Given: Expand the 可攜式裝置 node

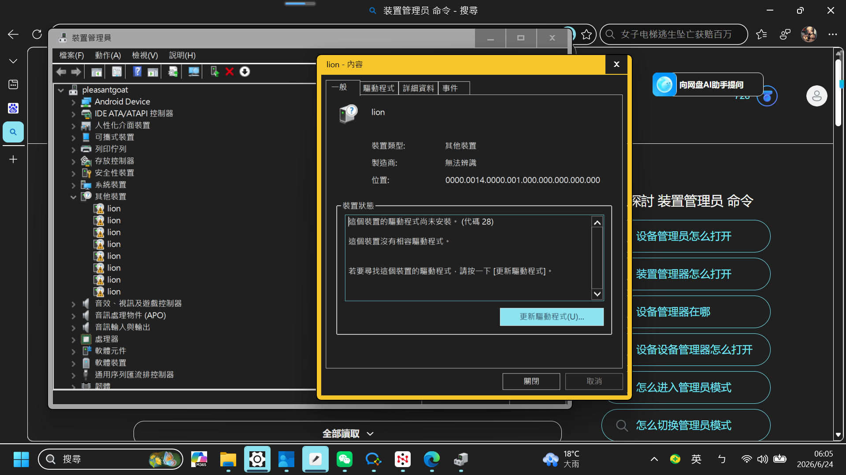Looking at the screenshot, I should [x=74, y=138].
